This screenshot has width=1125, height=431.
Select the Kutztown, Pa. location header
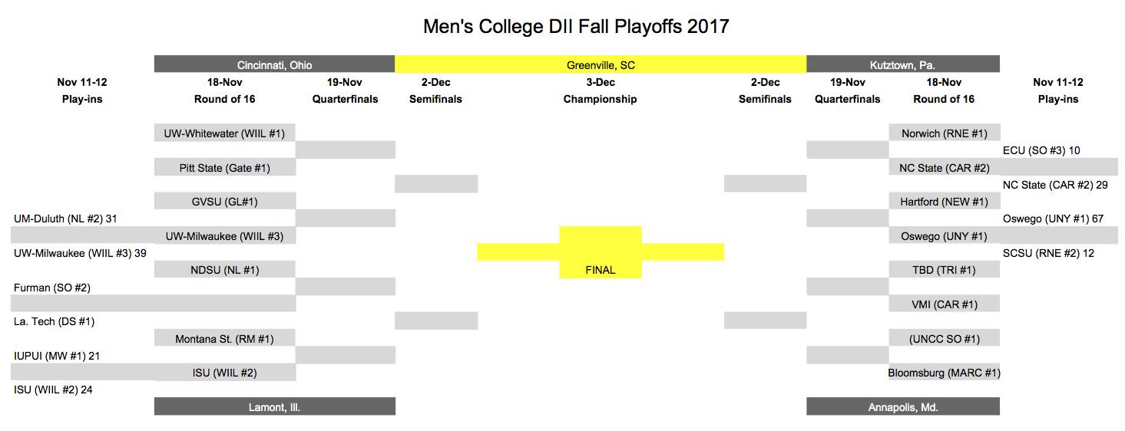(x=902, y=64)
